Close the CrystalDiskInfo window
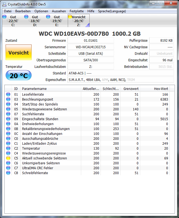 pyautogui.click(x=171, y=3)
